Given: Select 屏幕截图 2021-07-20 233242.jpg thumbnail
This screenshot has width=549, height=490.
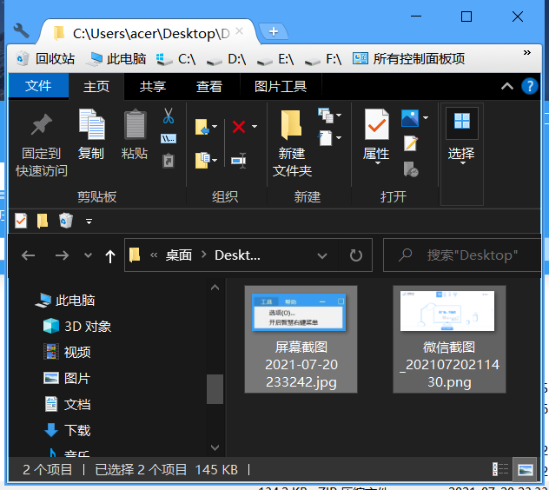Looking at the screenshot, I should tap(301, 339).
